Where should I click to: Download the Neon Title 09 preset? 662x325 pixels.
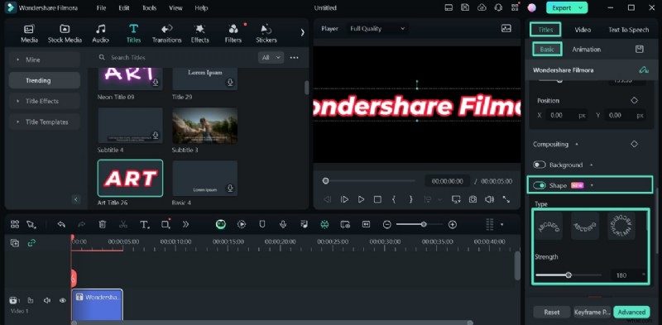[x=156, y=82]
